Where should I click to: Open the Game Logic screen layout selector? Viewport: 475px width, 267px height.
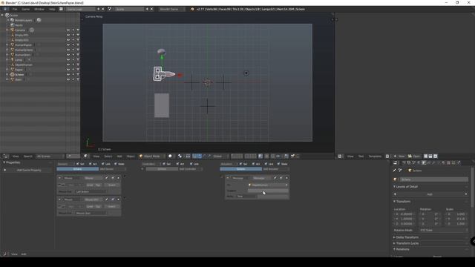[80, 9]
